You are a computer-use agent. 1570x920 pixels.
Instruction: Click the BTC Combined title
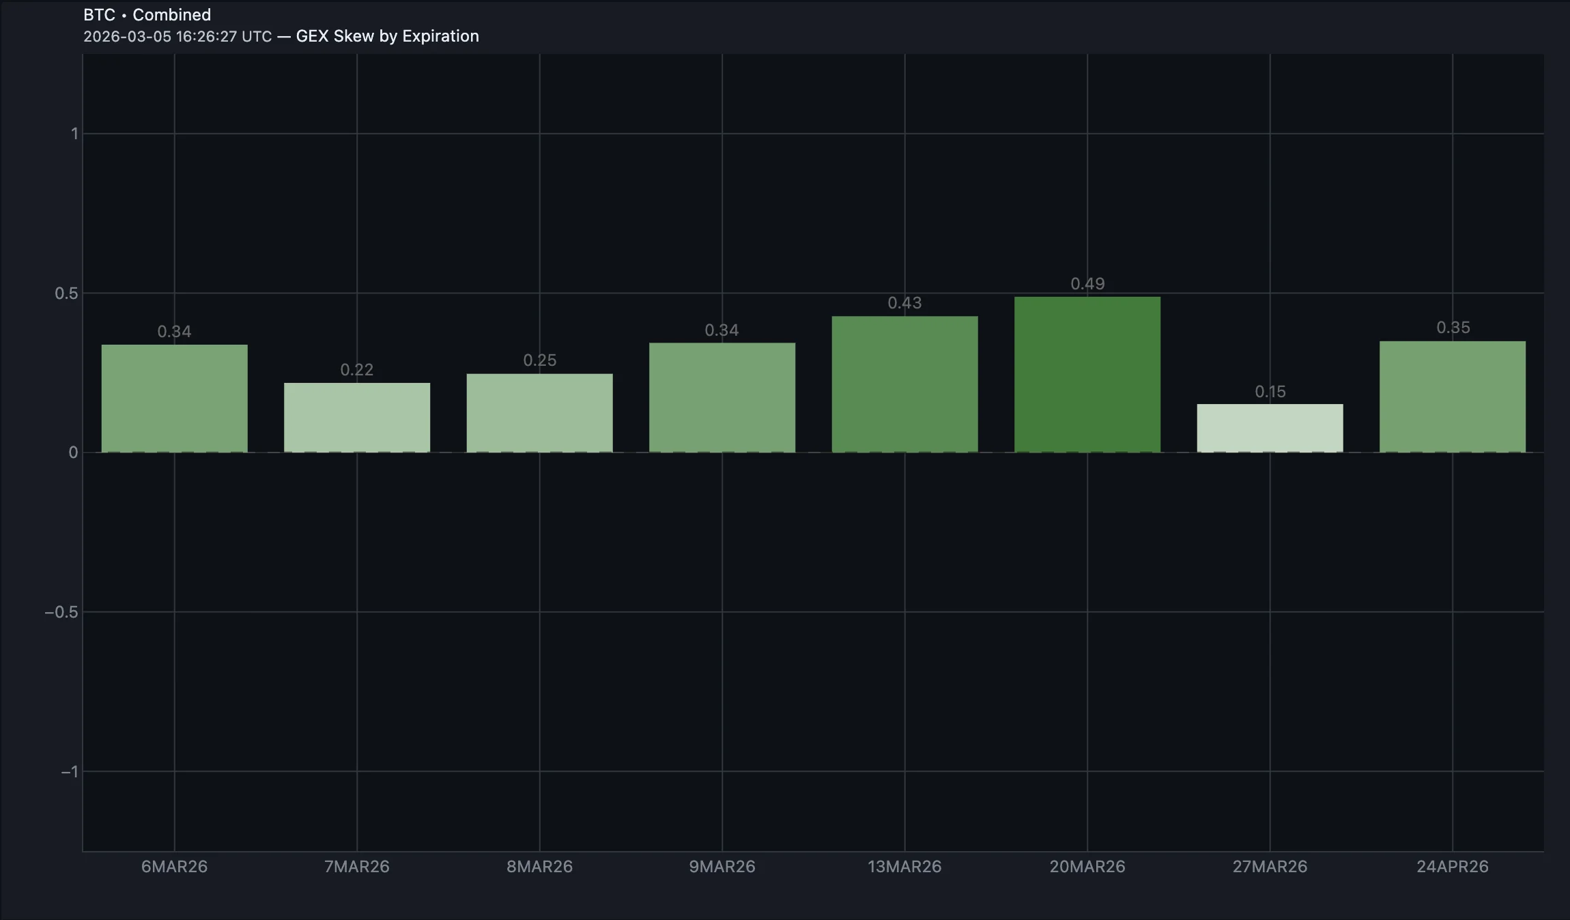point(147,14)
